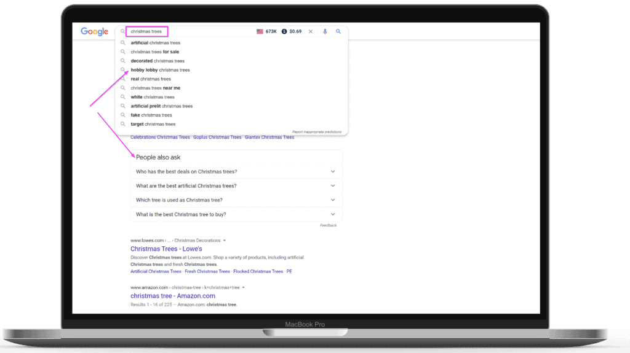Expand 'What are the best artificial Christmas trees?'
This screenshot has width=630, height=353.
[x=236, y=186]
